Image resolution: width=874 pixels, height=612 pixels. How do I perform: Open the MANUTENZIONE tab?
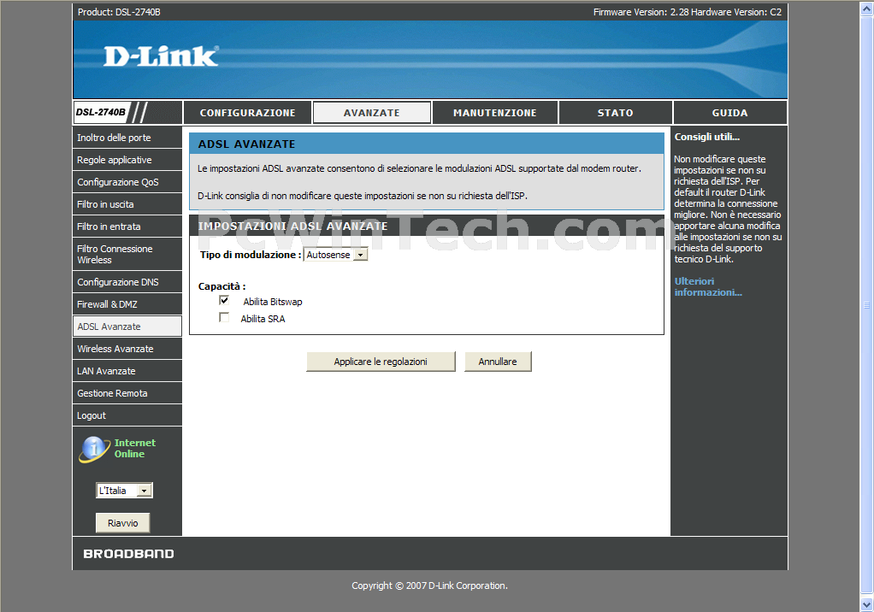pyautogui.click(x=495, y=113)
